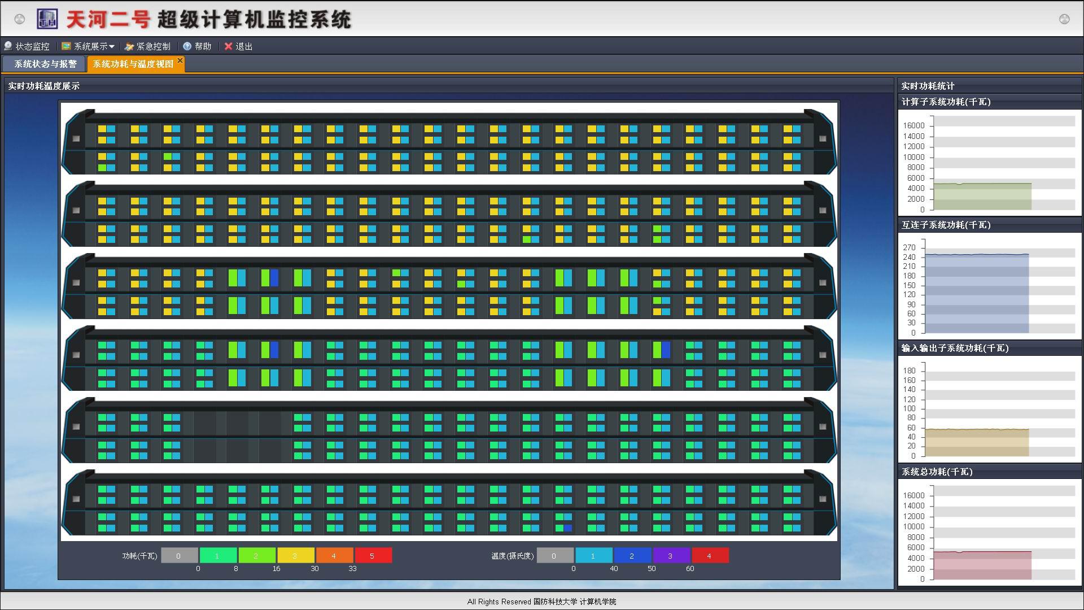This screenshot has height=610, width=1084.
Task: Click the 计算子系统功耗 chart
Action: (x=990, y=162)
